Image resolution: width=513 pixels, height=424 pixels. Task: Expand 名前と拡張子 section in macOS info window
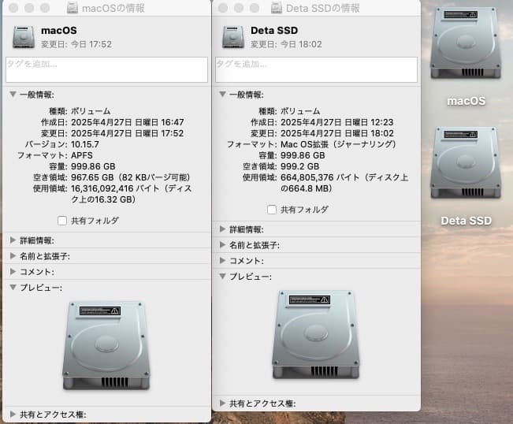[x=13, y=256]
